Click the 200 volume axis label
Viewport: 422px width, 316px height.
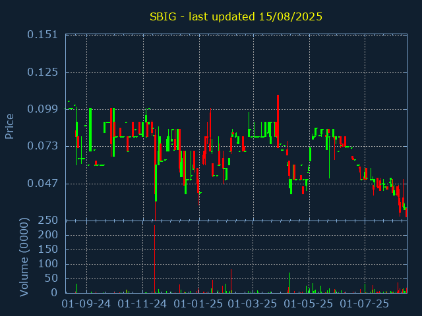[48, 235]
